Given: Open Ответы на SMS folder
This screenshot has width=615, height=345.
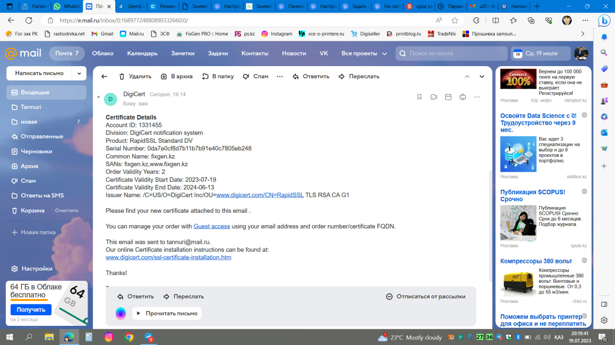Looking at the screenshot, I should click(47, 195).
